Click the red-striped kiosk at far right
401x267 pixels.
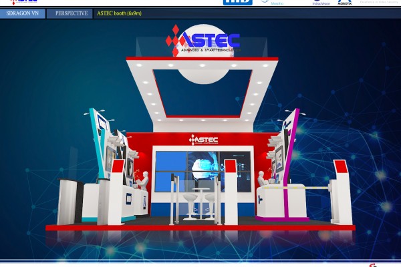click(342, 194)
